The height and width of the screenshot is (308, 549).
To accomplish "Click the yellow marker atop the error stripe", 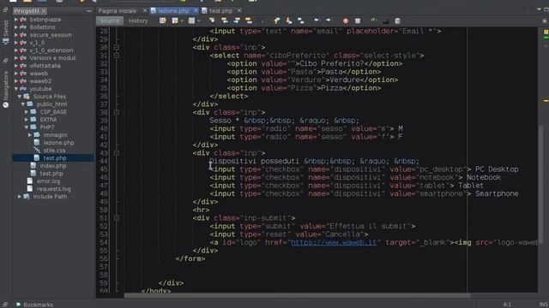I will (546, 33).
